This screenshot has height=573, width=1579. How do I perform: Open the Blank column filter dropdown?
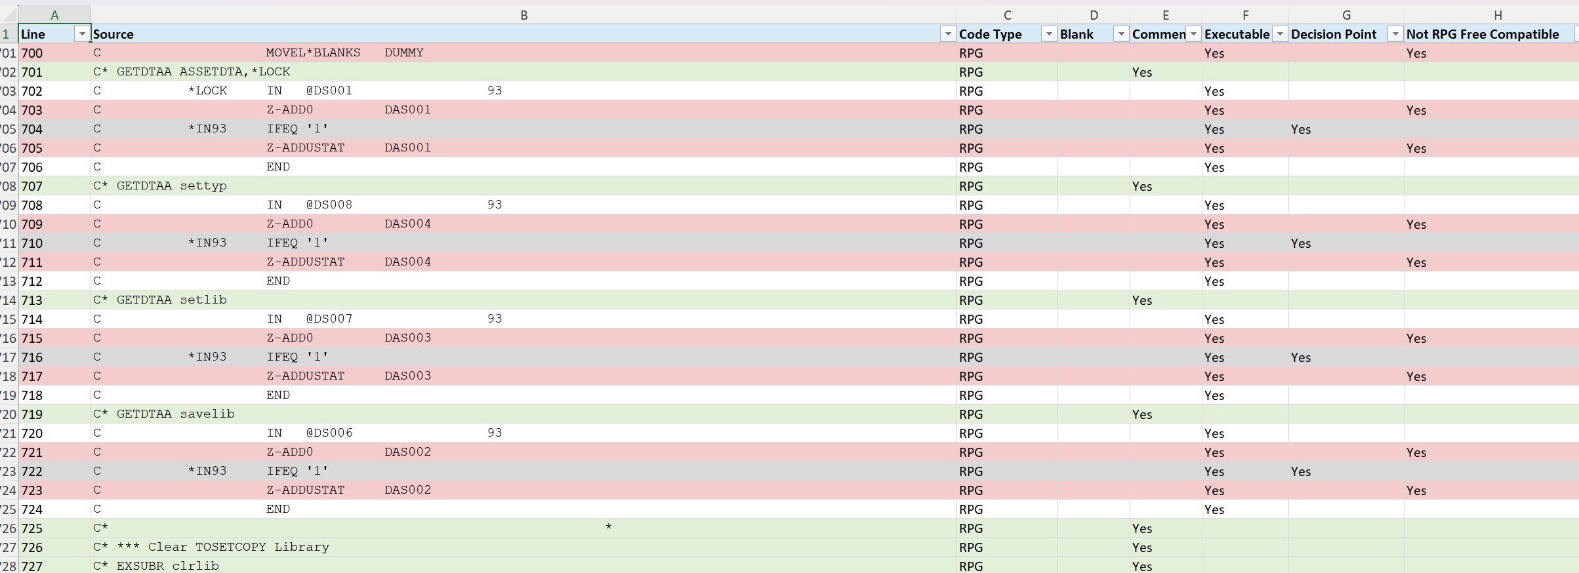1121,34
